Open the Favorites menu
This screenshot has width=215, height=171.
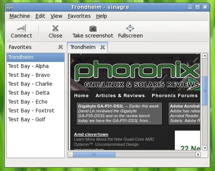click(79, 16)
